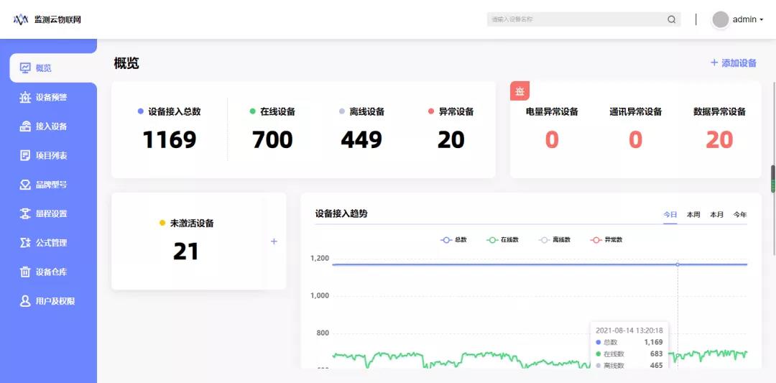Open 量程设置 menu item
Viewport: 776px width, 383px height.
coord(49,213)
